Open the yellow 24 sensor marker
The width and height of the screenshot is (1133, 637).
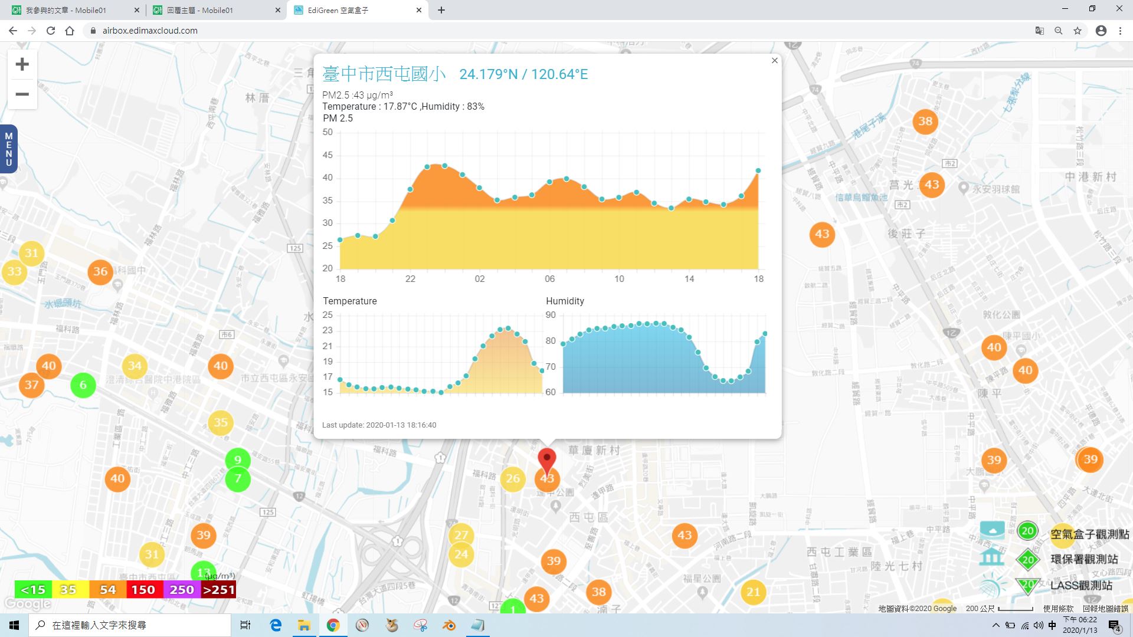[461, 554]
